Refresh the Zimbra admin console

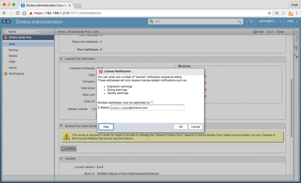[x=251, y=21]
